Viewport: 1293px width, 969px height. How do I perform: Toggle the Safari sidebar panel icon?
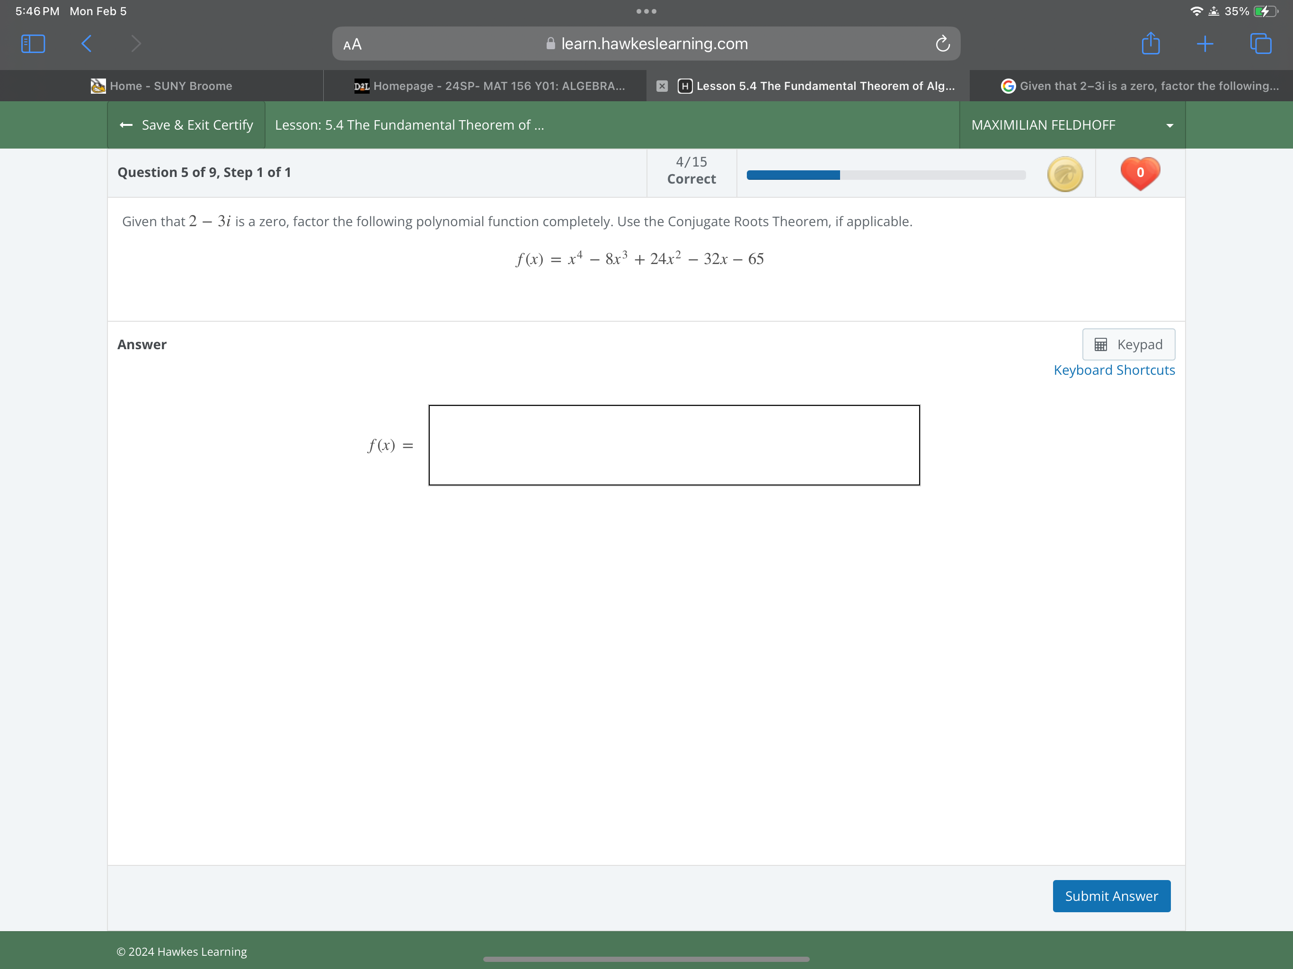tap(33, 44)
